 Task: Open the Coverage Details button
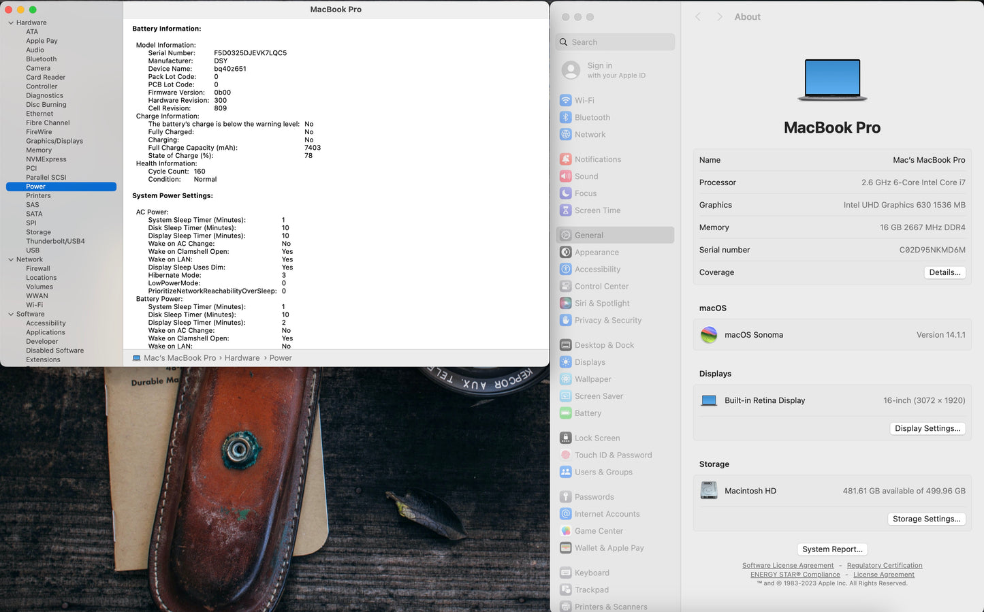(x=945, y=272)
